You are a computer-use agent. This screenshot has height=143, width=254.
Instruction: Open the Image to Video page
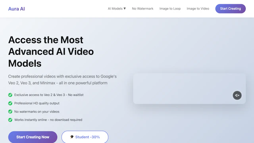198,9
